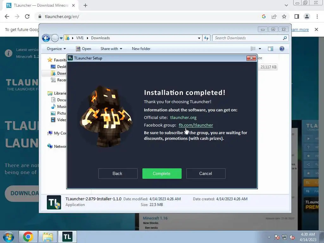Click the Google icon in address bar
The image size is (324, 243).
(264, 16)
